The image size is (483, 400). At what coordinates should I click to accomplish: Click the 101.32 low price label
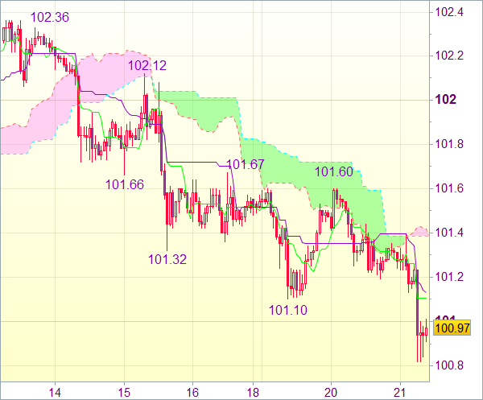[167, 259]
